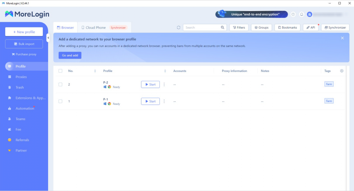Image resolution: width=354 pixels, height=191 pixels.
Task: Open more options menu for P-1
Action: click(x=164, y=101)
